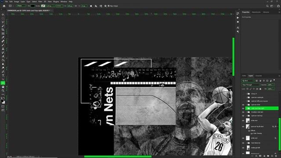Open the stroke type line dropdown
Image resolution: width=281 pixels, height=158 pixels.
coord(60,6)
